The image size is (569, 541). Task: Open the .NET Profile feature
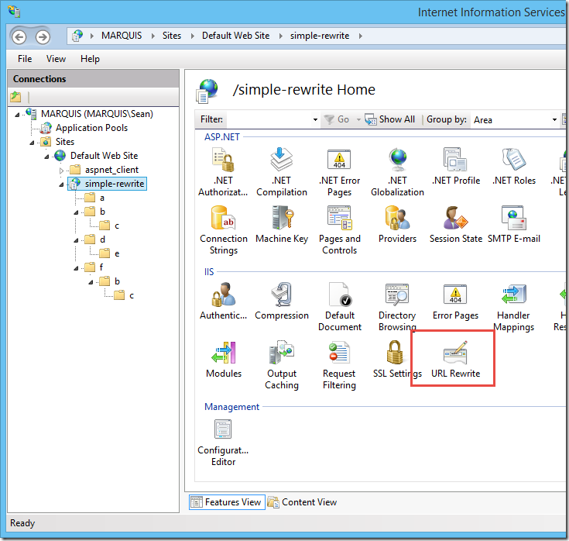tap(456, 167)
